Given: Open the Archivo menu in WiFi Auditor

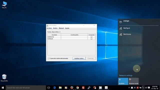Looking at the screenshot, I should 49,28.
